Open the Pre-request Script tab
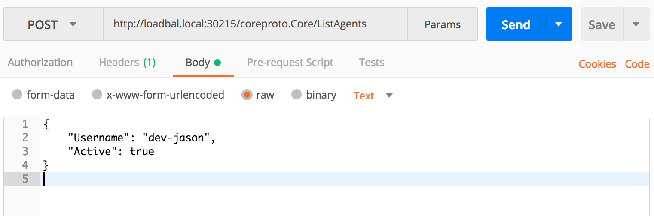 290,63
